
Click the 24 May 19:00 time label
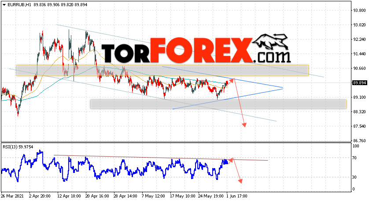tap(211, 196)
